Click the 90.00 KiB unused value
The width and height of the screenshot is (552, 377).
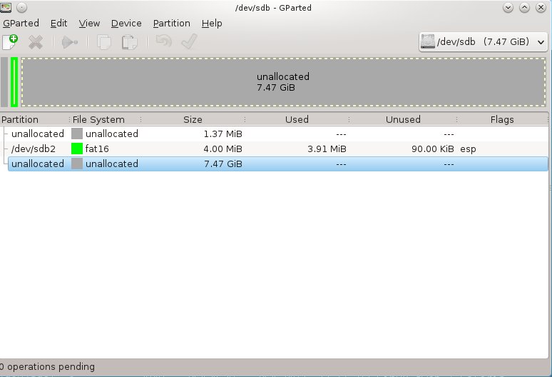(x=433, y=149)
